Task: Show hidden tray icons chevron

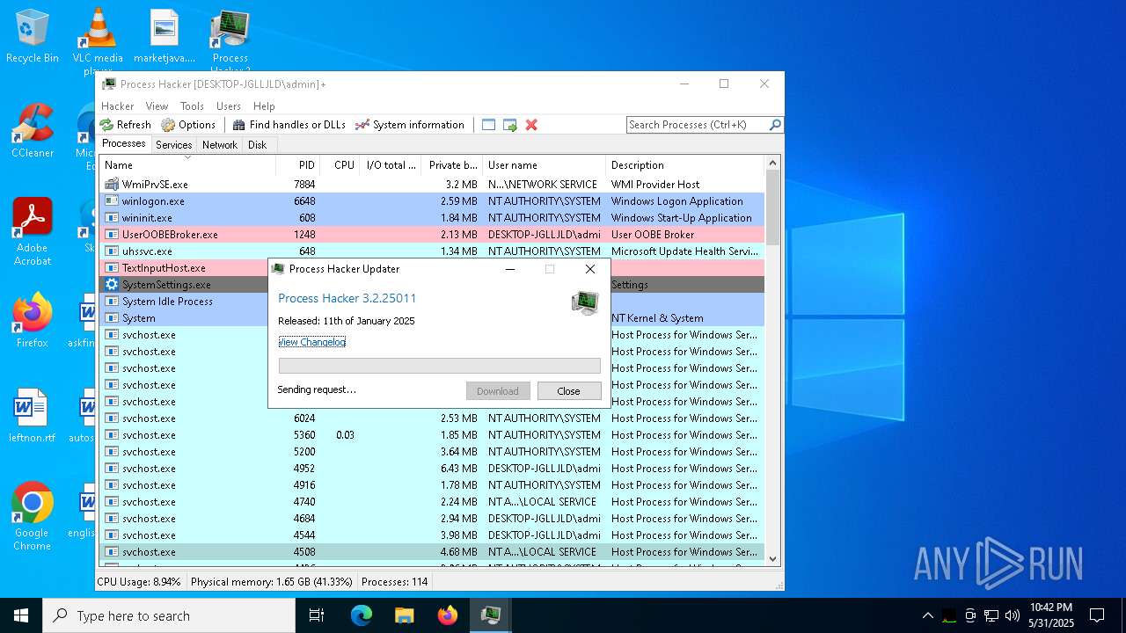Action: 928,615
